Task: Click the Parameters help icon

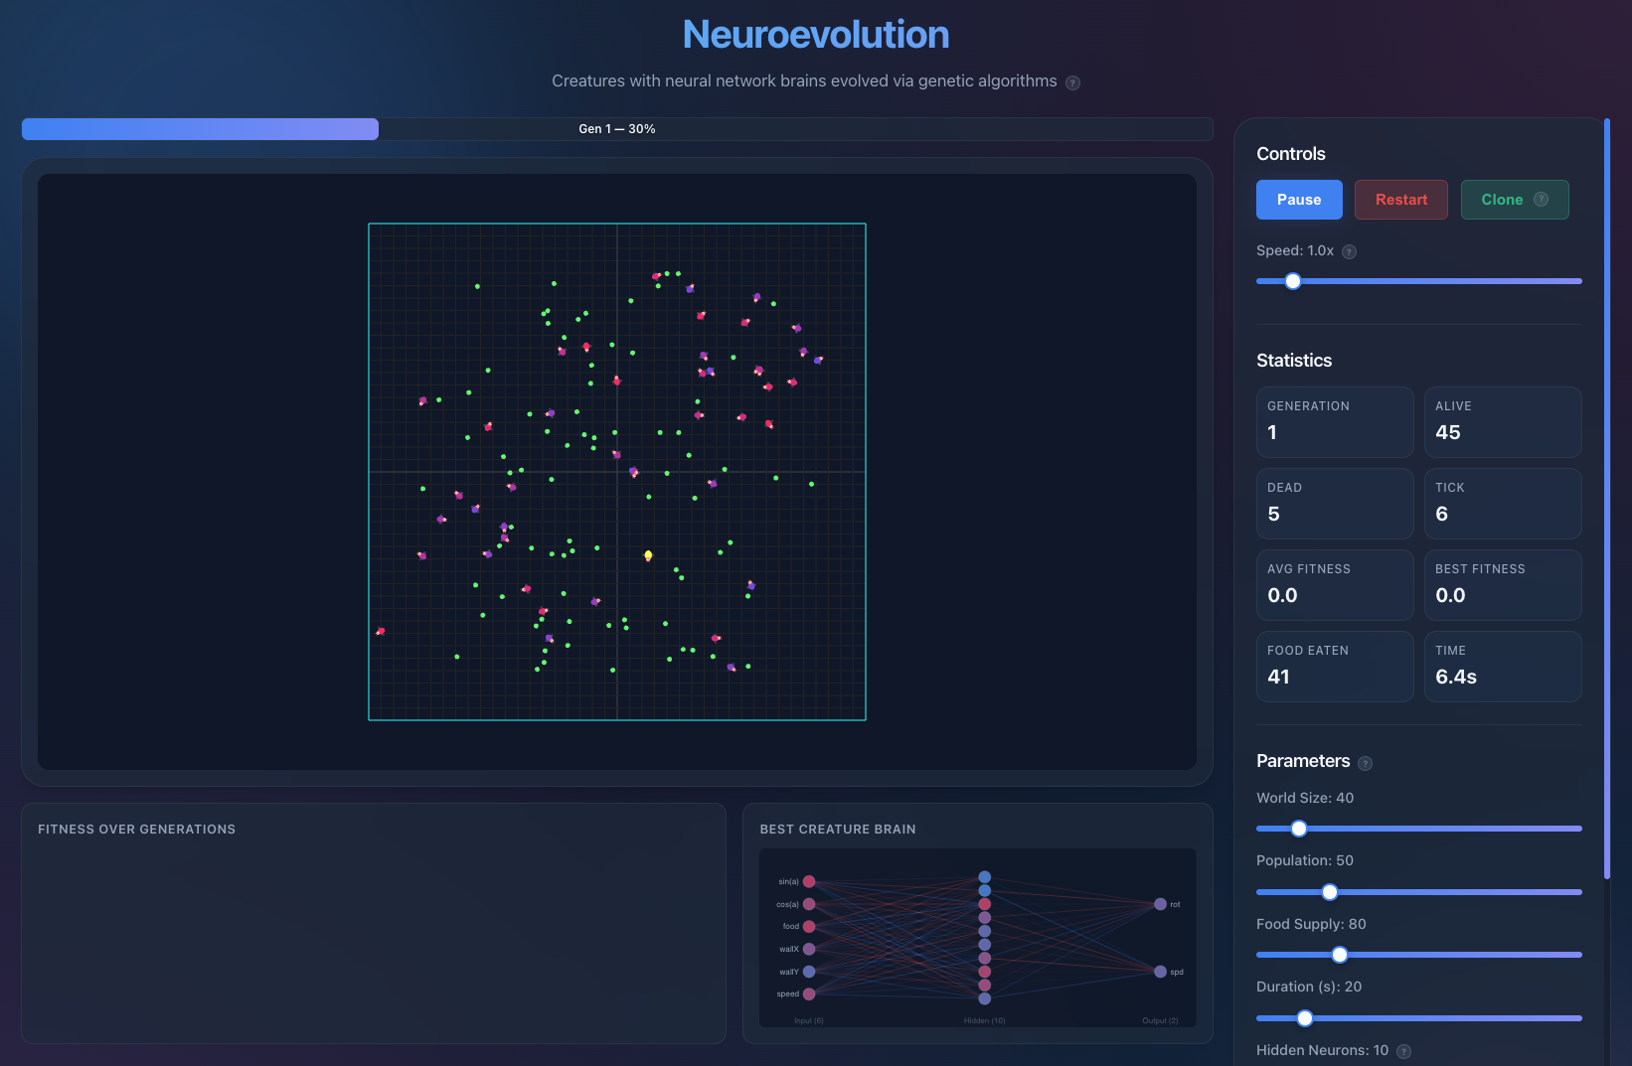Action: click(x=1365, y=763)
